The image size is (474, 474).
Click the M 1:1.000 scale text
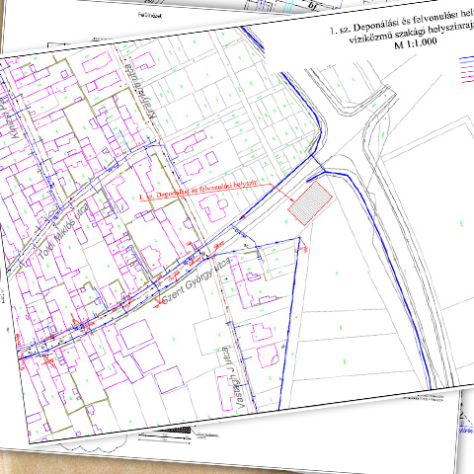coord(416,43)
